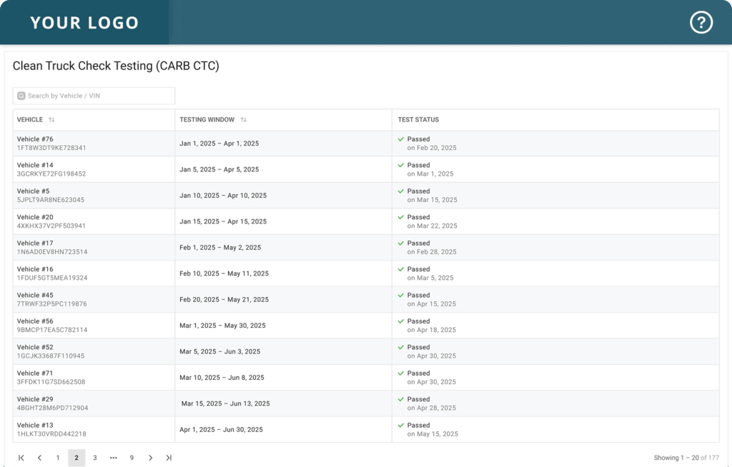The width and height of the screenshot is (732, 467).
Task: Click the Clean Truck Check Testing heading
Action: pos(116,66)
